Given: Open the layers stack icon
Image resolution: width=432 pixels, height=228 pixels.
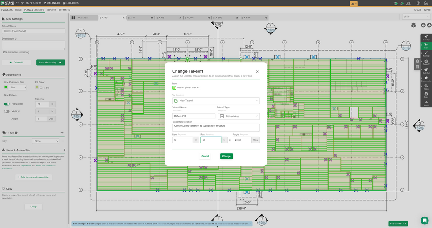Looking at the screenshot, I should pyautogui.click(x=413, y=26).
